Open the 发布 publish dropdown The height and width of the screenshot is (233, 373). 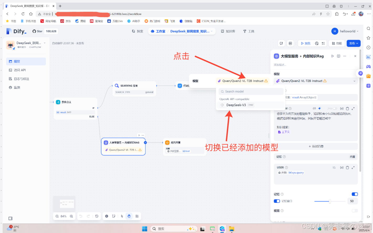[354, 43]
